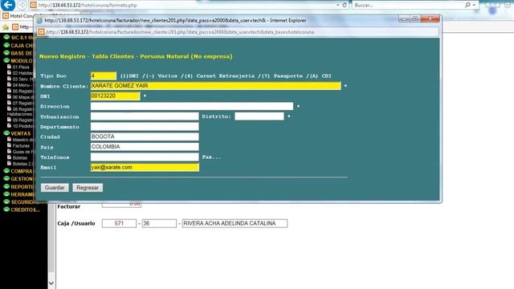Click page icon beside Boletas 2.0

(x=9, y=164)
